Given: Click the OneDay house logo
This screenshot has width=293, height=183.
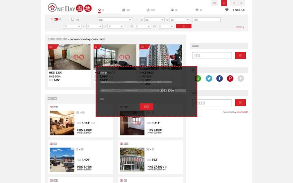Looking at the screenshot, I should (x=70, y=8).
